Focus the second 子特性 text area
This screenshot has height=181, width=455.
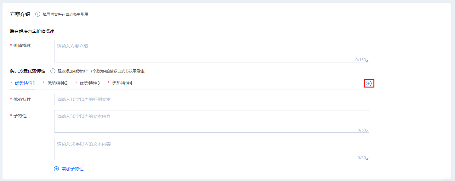click(x=211, y=149)
